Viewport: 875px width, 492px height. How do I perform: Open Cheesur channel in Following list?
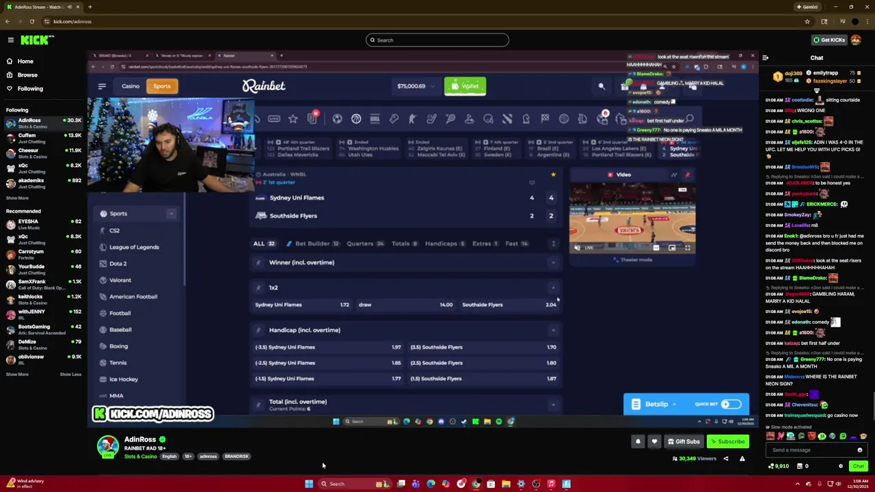[x=42, y=154]
